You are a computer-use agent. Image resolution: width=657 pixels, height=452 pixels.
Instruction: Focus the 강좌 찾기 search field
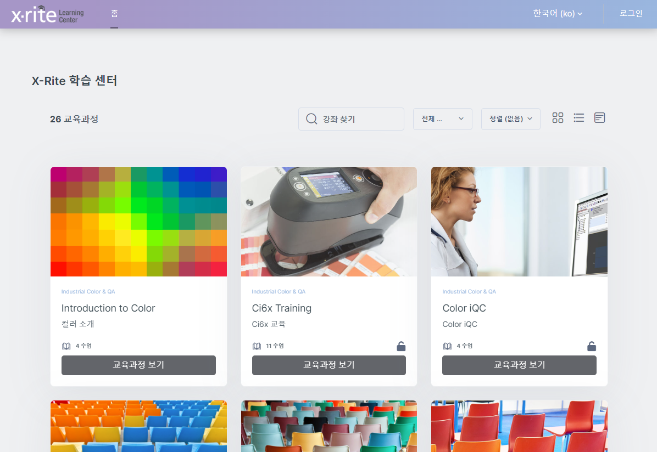351,119
